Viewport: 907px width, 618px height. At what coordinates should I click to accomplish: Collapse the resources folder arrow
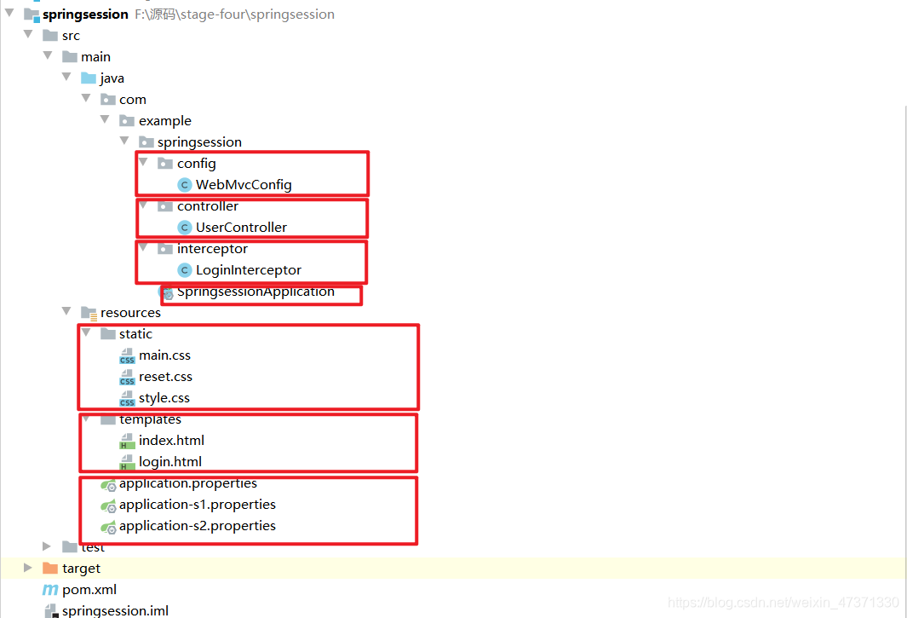point(66,312)
